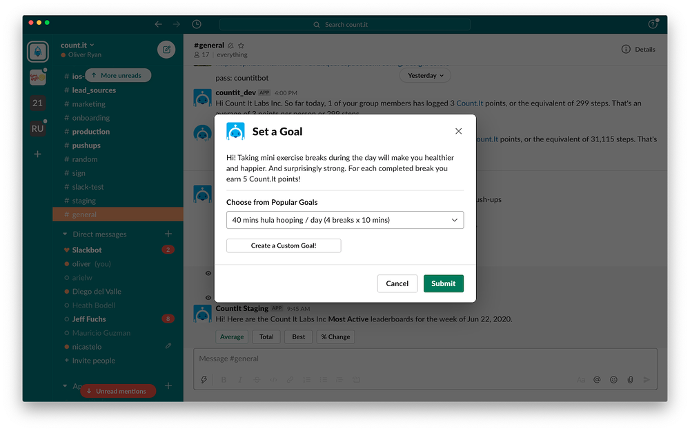Screen dimensions: 690x431
Task: Select the count.it workspace icon in the rail
Action: [38, 52]
